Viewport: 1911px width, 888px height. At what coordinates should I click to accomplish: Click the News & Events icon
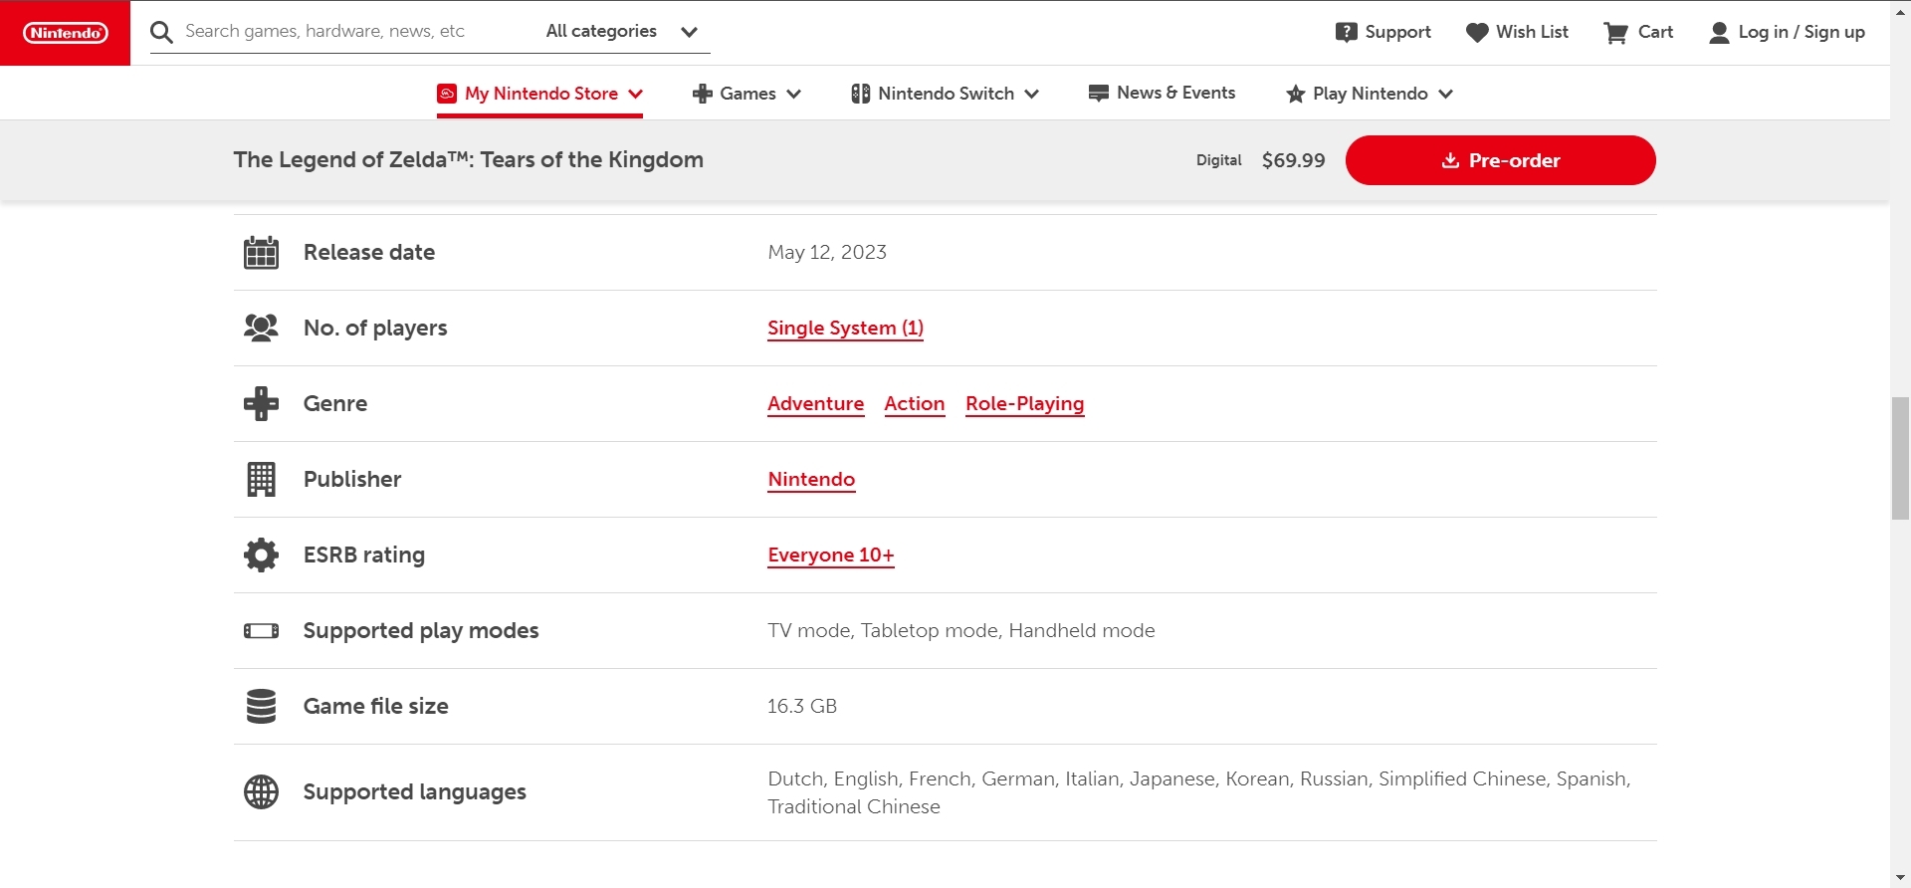(1099, 94)
